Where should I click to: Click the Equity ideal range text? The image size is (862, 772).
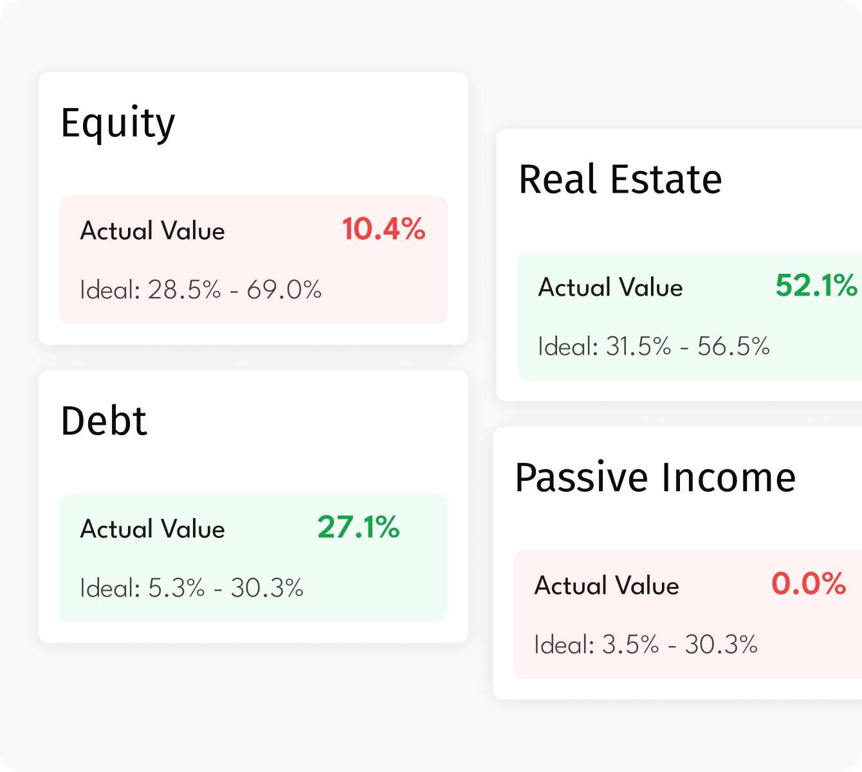click(201, 291)
